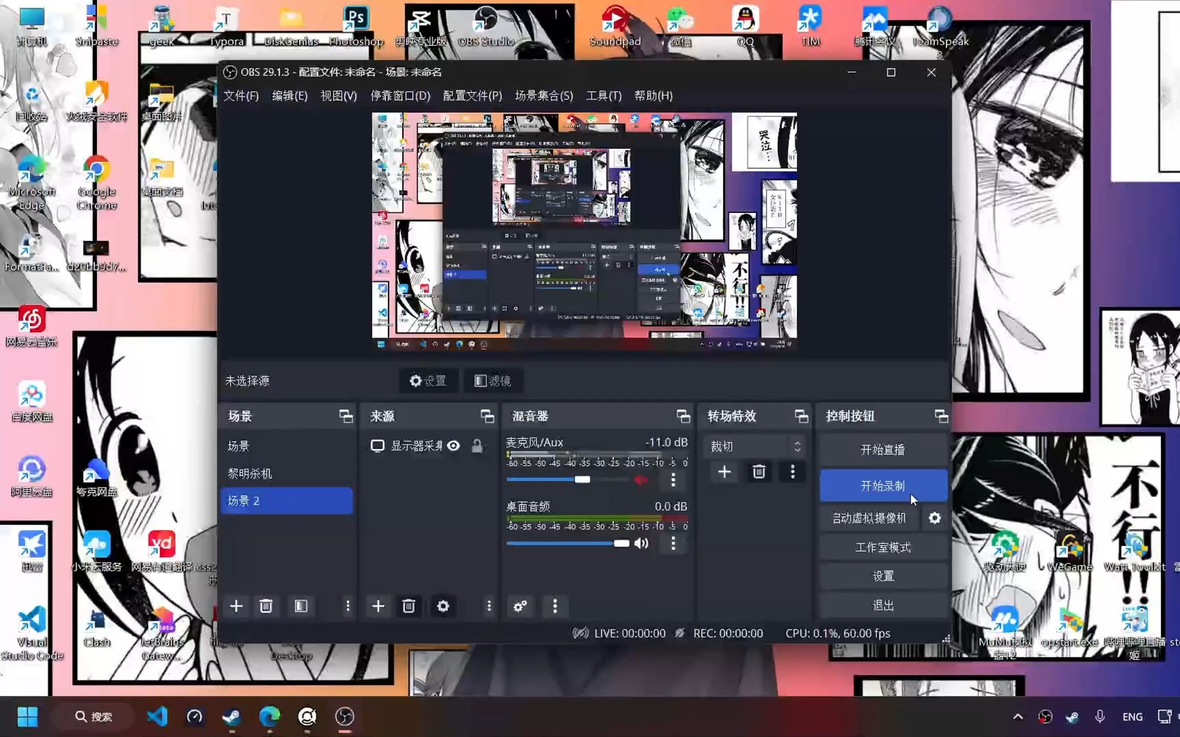1180x737 pixels.
Task: Undock the Scene Transitions panel
Action: coord(801,417)
